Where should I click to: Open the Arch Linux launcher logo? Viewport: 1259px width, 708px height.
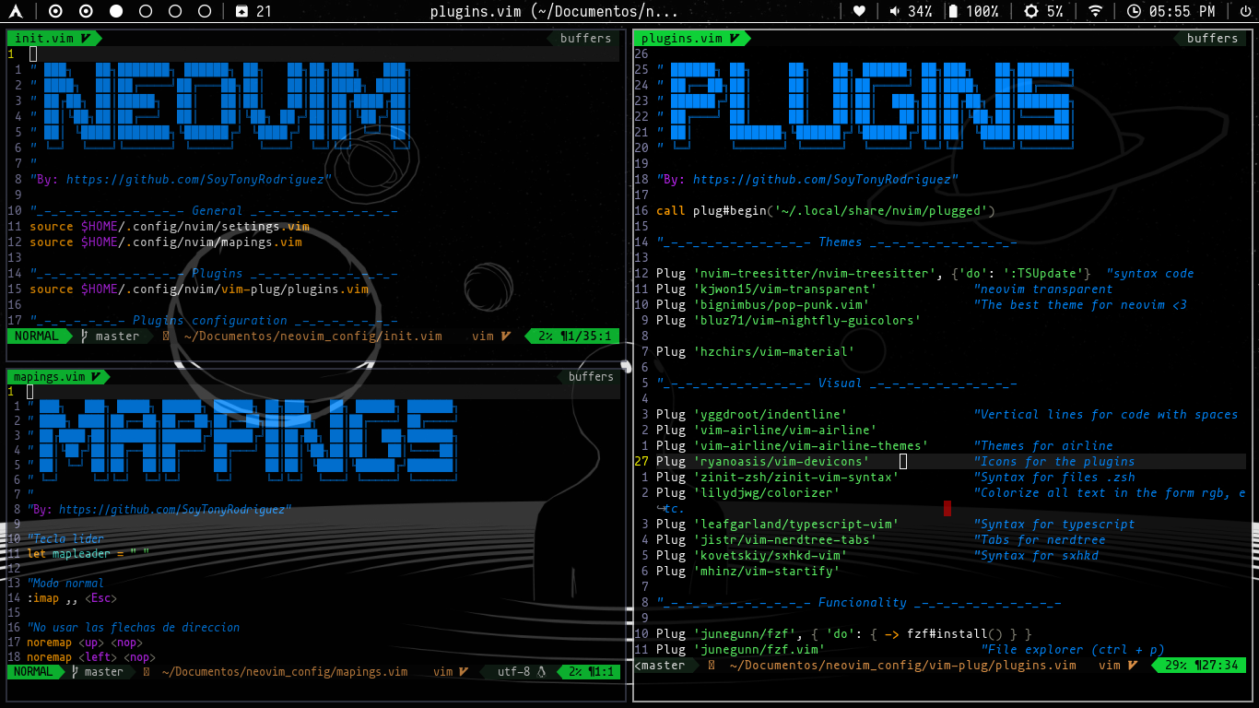16,11
